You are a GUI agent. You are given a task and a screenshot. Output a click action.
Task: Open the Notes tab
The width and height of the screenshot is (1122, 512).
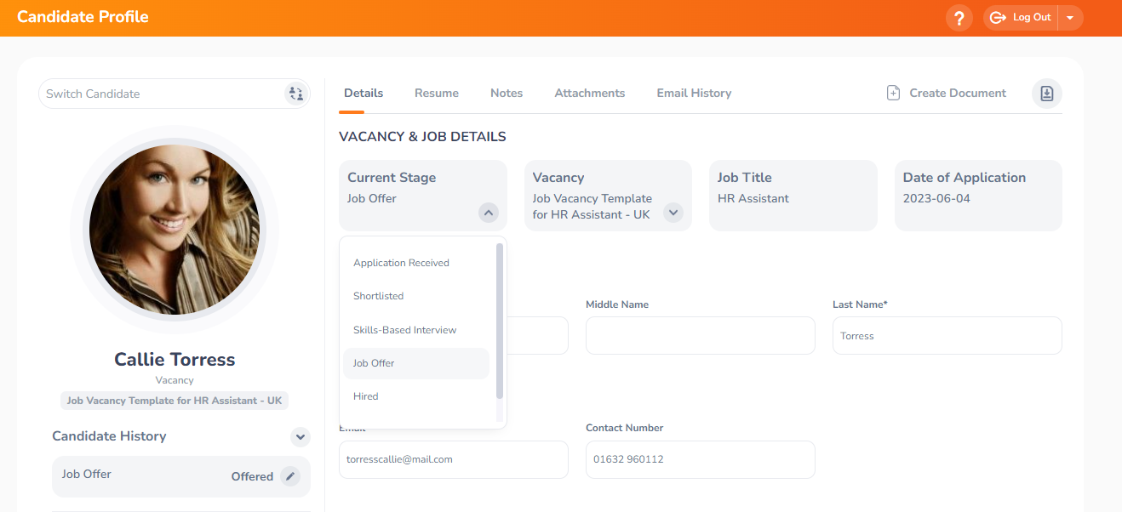pyautogui.click(x=507, y=94)
